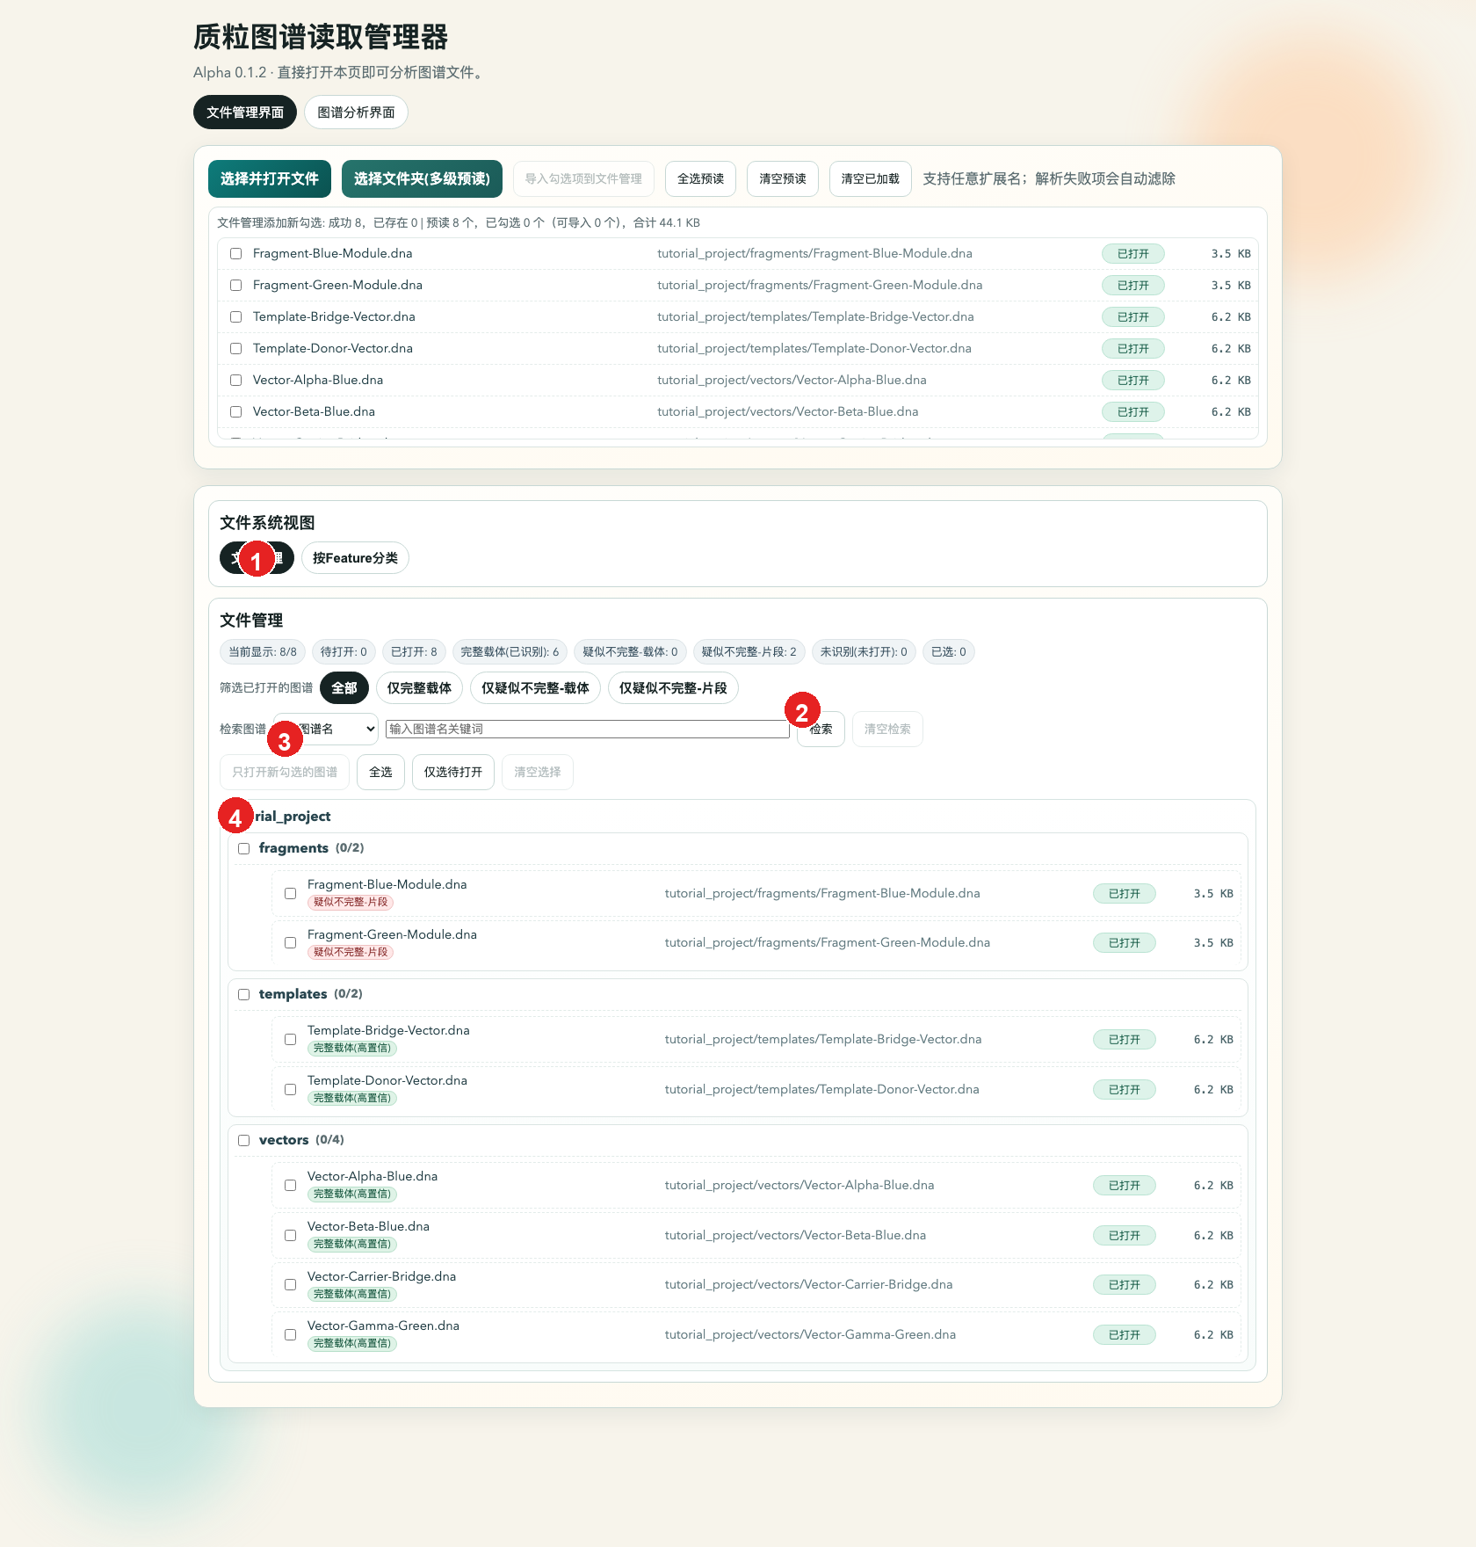Click the red step marker number 2
The height and width of the screenshot is (1547, 1476).
(x=801, y=711)
